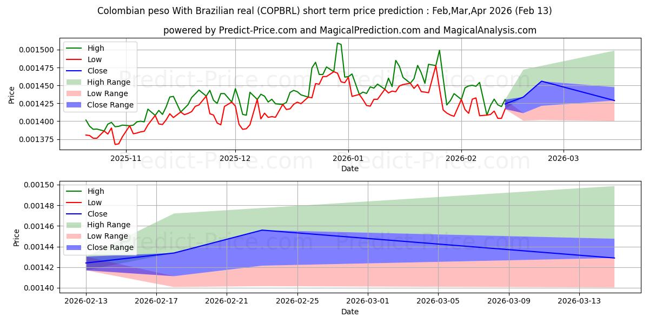Click the COPBRL price prediction chart title
Viewport: 649px width, 324px height.
[x=325, y=11]
